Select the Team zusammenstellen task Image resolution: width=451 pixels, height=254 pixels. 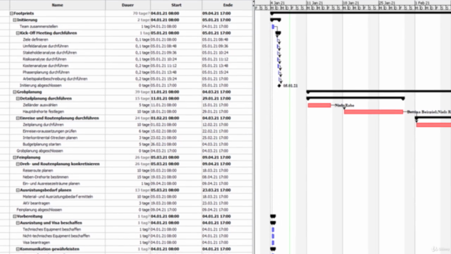[39, 27]
